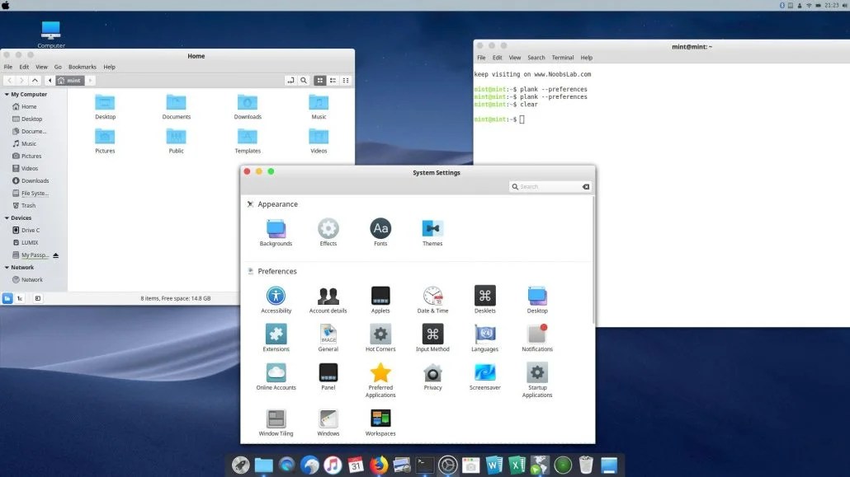Eject the My Passport drive
This screenshot has width=850, height=477.
coord(56,255)
